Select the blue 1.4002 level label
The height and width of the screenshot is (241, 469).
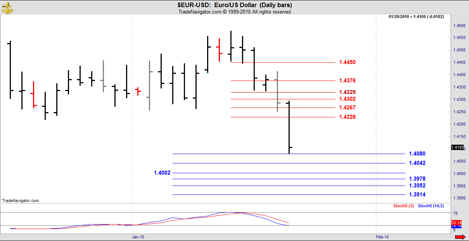point(162,173)
